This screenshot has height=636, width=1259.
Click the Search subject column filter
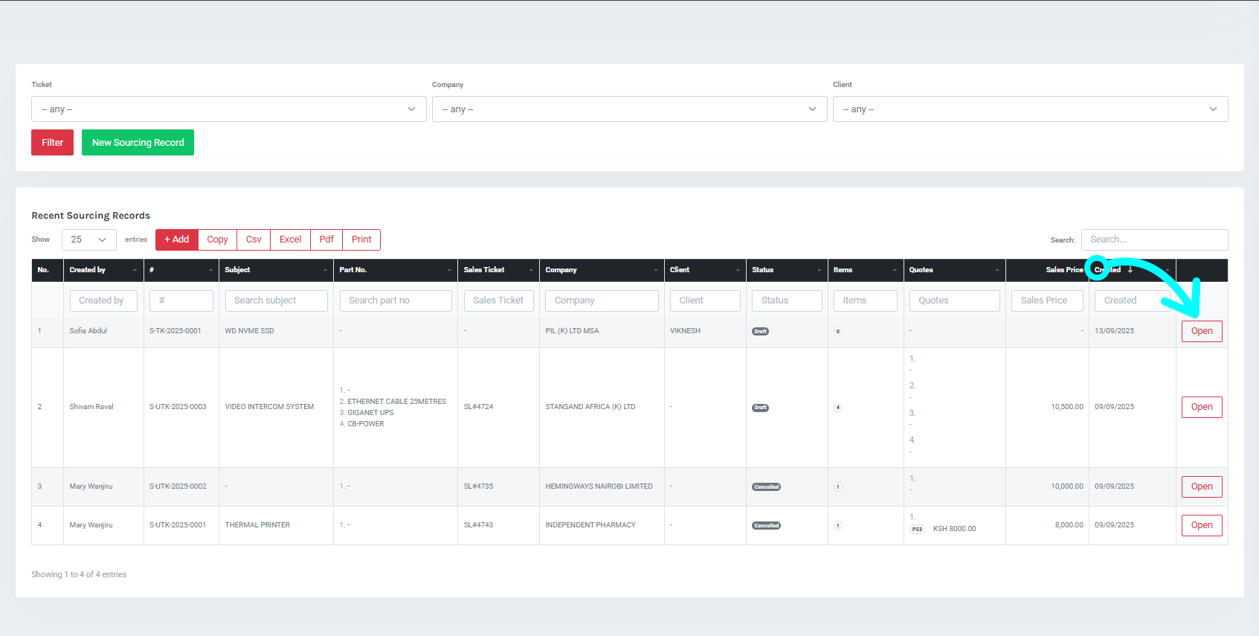[276, 301]
